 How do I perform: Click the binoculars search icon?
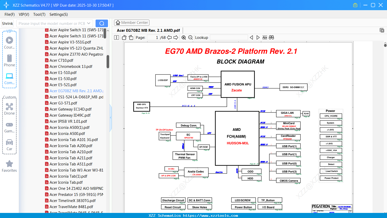271,38
